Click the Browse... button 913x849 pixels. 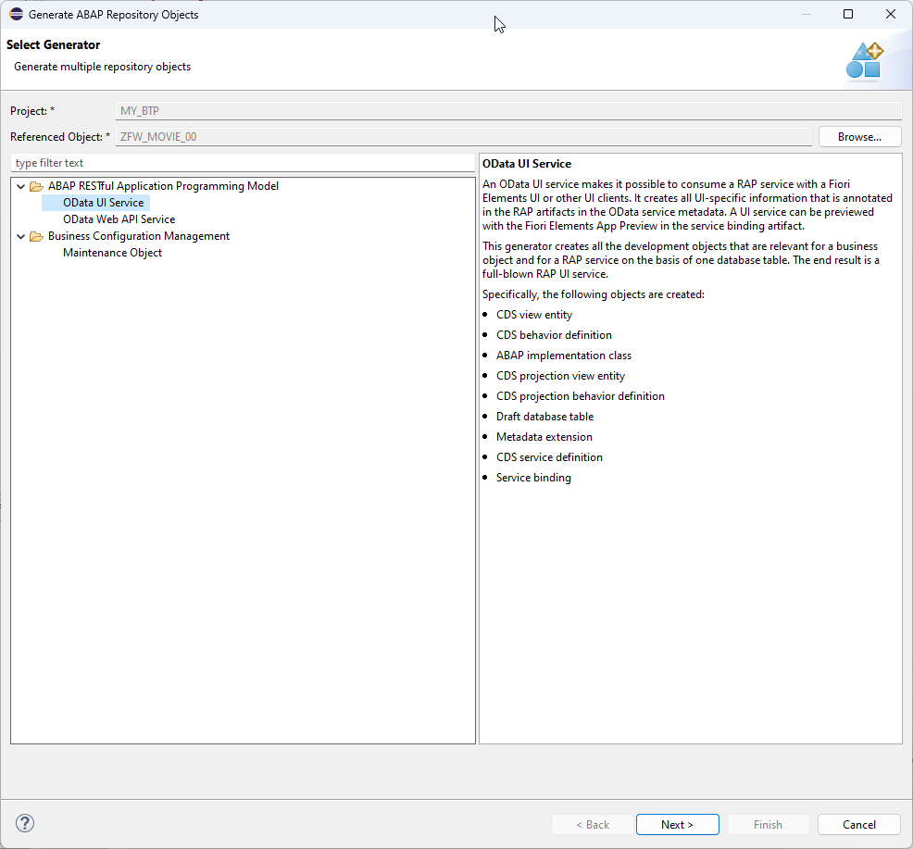pos(859,137)
